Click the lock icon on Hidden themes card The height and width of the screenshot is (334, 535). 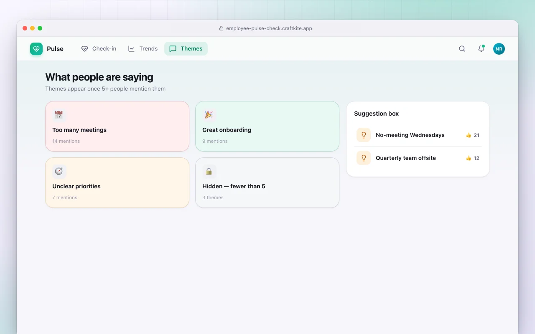point(209,171)
